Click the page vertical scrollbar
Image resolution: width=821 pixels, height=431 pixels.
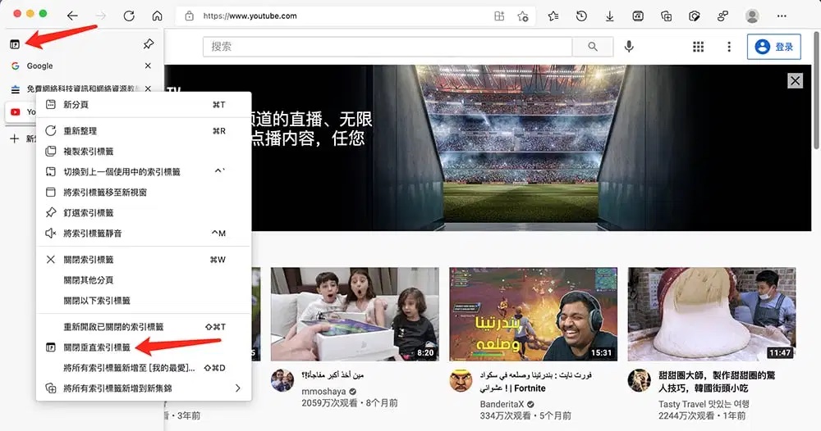coord(817,89)
